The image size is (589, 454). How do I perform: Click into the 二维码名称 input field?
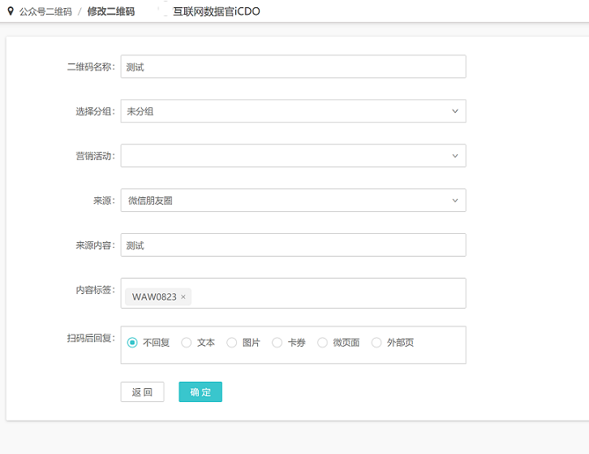(x=293, y=67)
